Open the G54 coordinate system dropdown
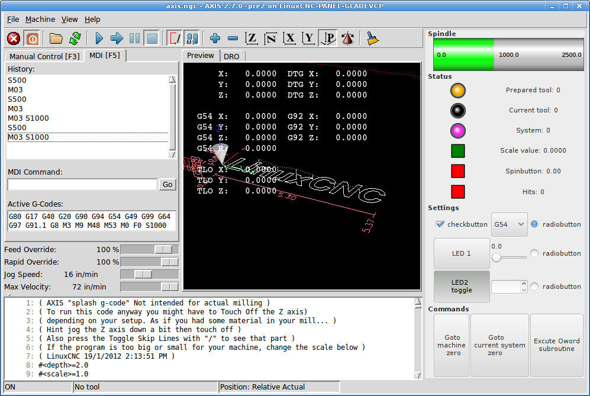This screenshot has height=396, width=590. (510, 224)
